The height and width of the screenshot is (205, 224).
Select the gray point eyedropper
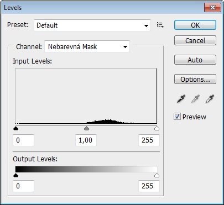pyautogui.click(x=195, y=99)
